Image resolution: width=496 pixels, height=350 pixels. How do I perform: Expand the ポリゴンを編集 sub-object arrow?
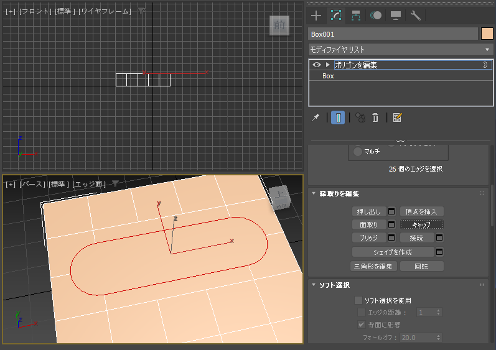pyautogui.click(x=328, y=65)
